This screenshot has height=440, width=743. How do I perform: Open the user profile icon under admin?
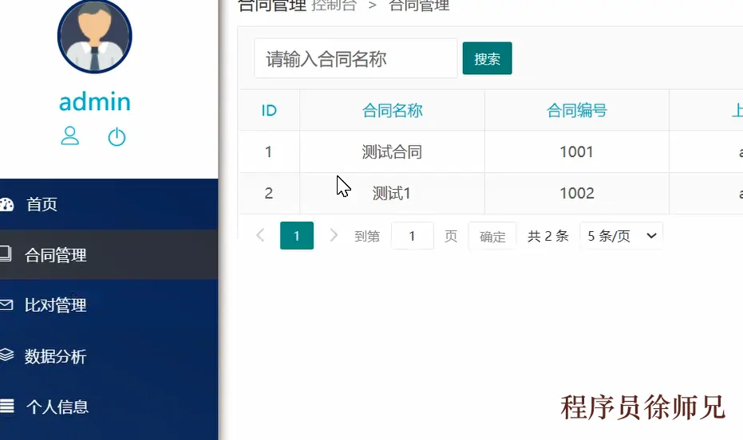(69, 136)
